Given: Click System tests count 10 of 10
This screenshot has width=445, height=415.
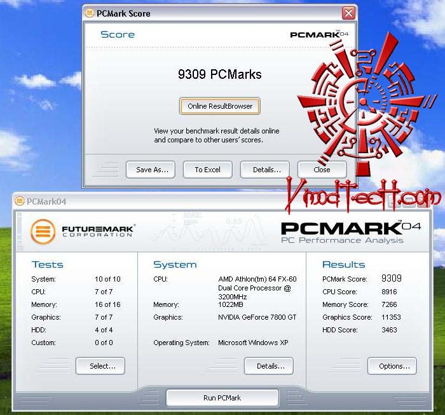Looking at the screenshot, I should [107, 279].
